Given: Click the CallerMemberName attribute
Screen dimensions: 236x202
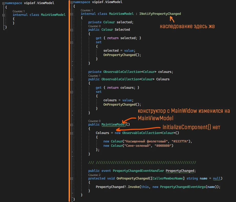Looking at the screenshot, I should tap(168, 178).
